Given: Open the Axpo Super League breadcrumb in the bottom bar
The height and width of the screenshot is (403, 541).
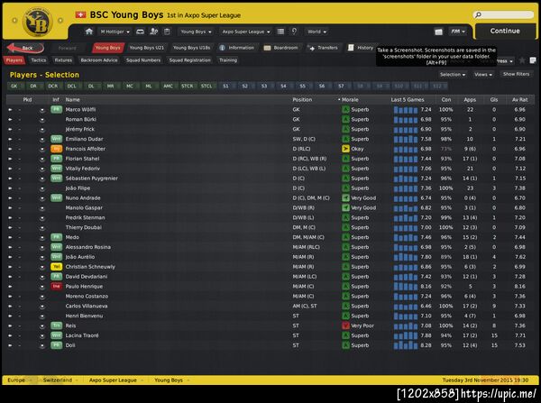Looking at the screenshot, I should [113, 380].
